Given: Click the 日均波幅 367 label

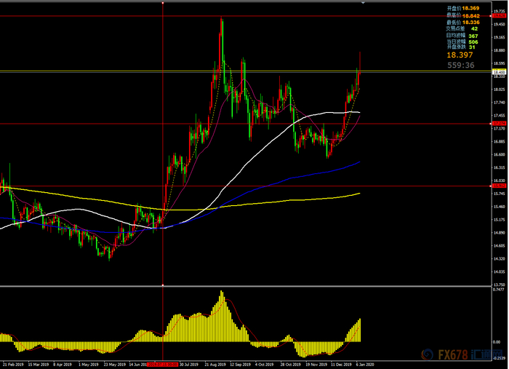Looking at the screenshot, I should point(462,36).
